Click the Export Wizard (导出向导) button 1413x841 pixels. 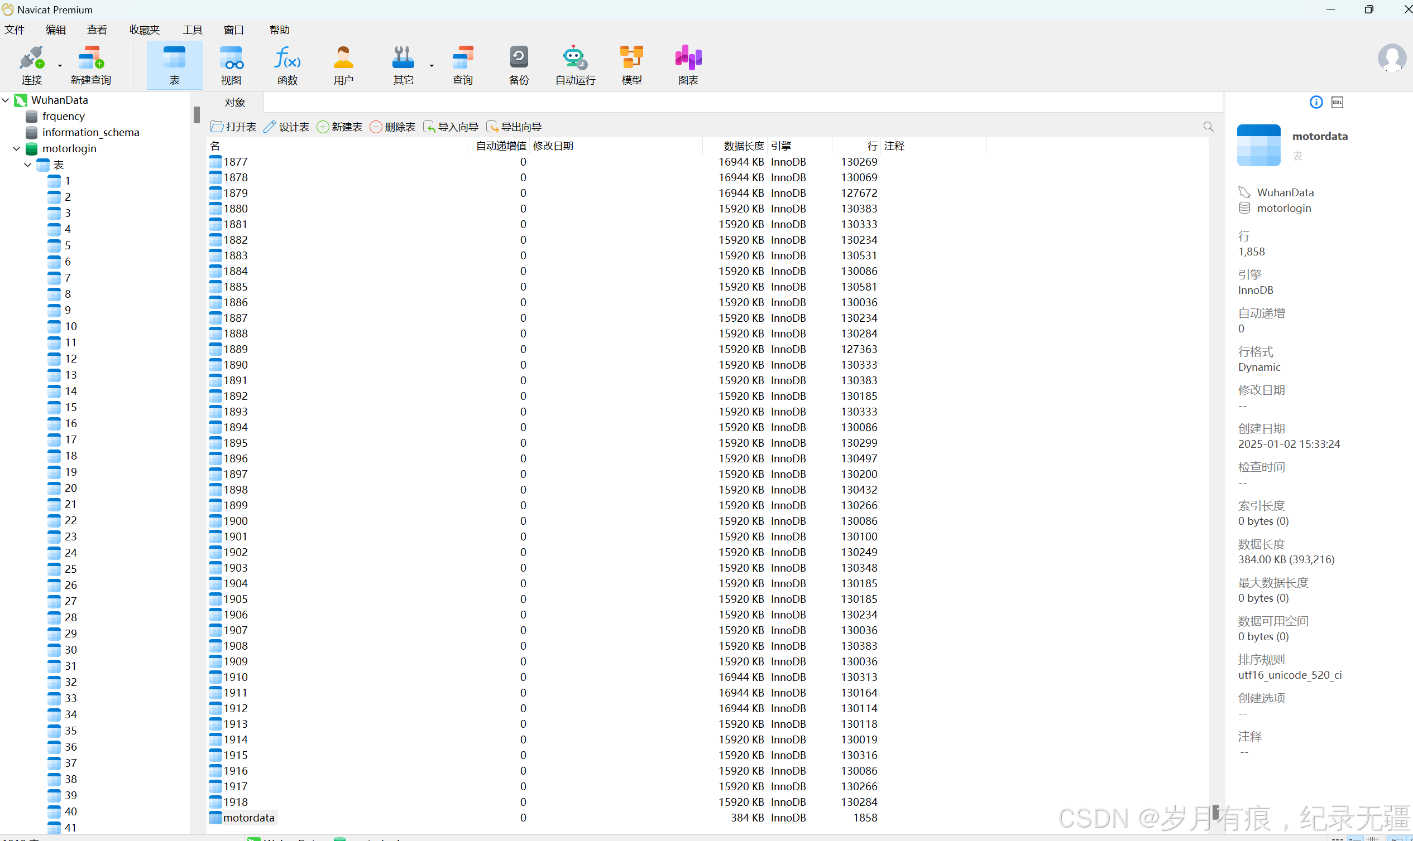coord(514,127)
